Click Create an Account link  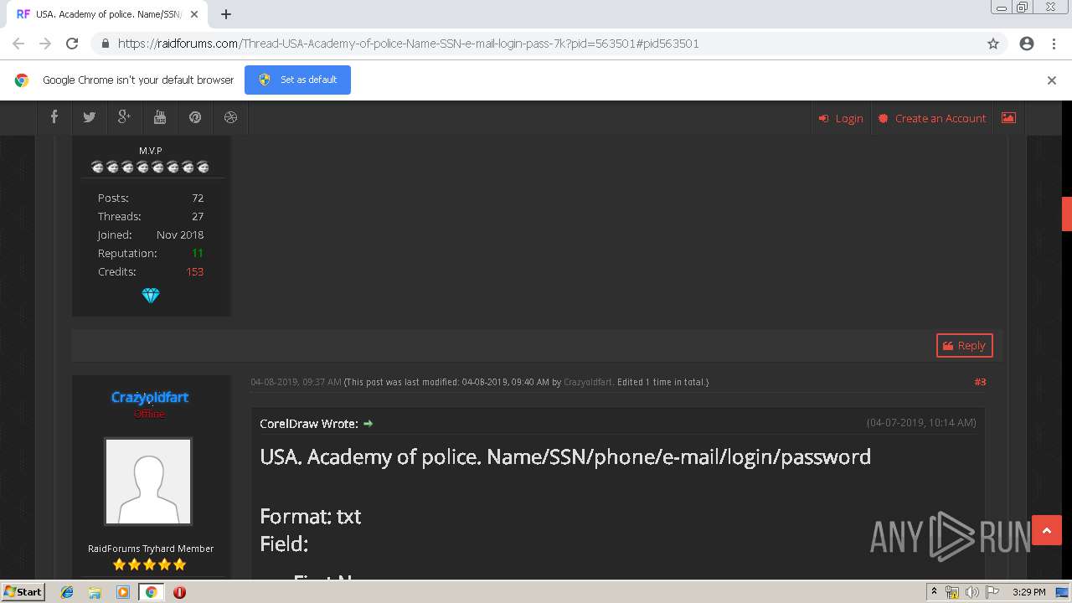pyautogui.click(x=932, y=118)
